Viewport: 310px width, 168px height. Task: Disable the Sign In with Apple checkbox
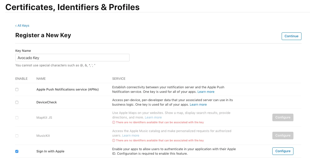pos(17,151)
